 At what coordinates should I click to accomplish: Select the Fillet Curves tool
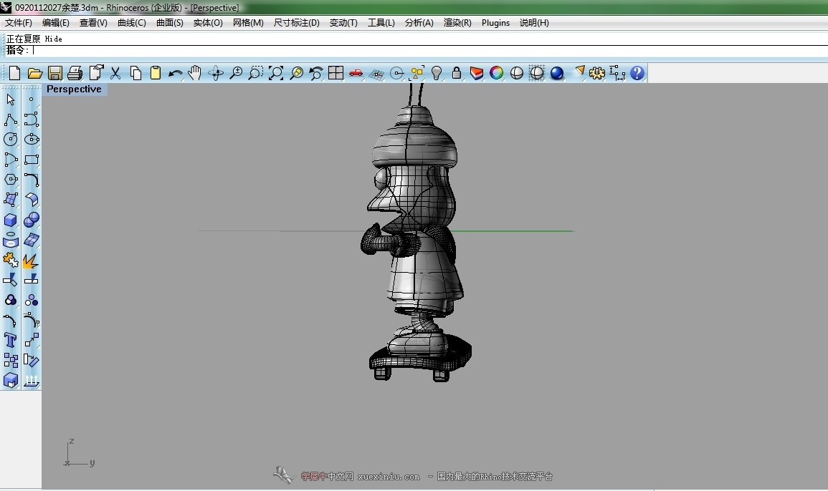[31, 180]
